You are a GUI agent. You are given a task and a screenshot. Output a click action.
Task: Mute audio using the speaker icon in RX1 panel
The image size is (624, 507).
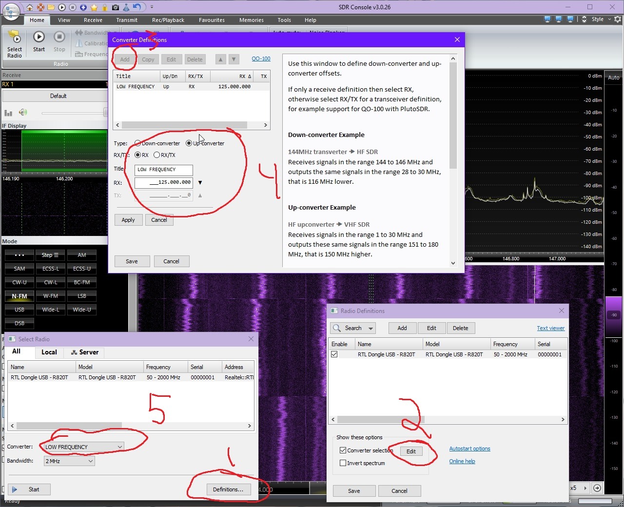(x=23, y=112)
